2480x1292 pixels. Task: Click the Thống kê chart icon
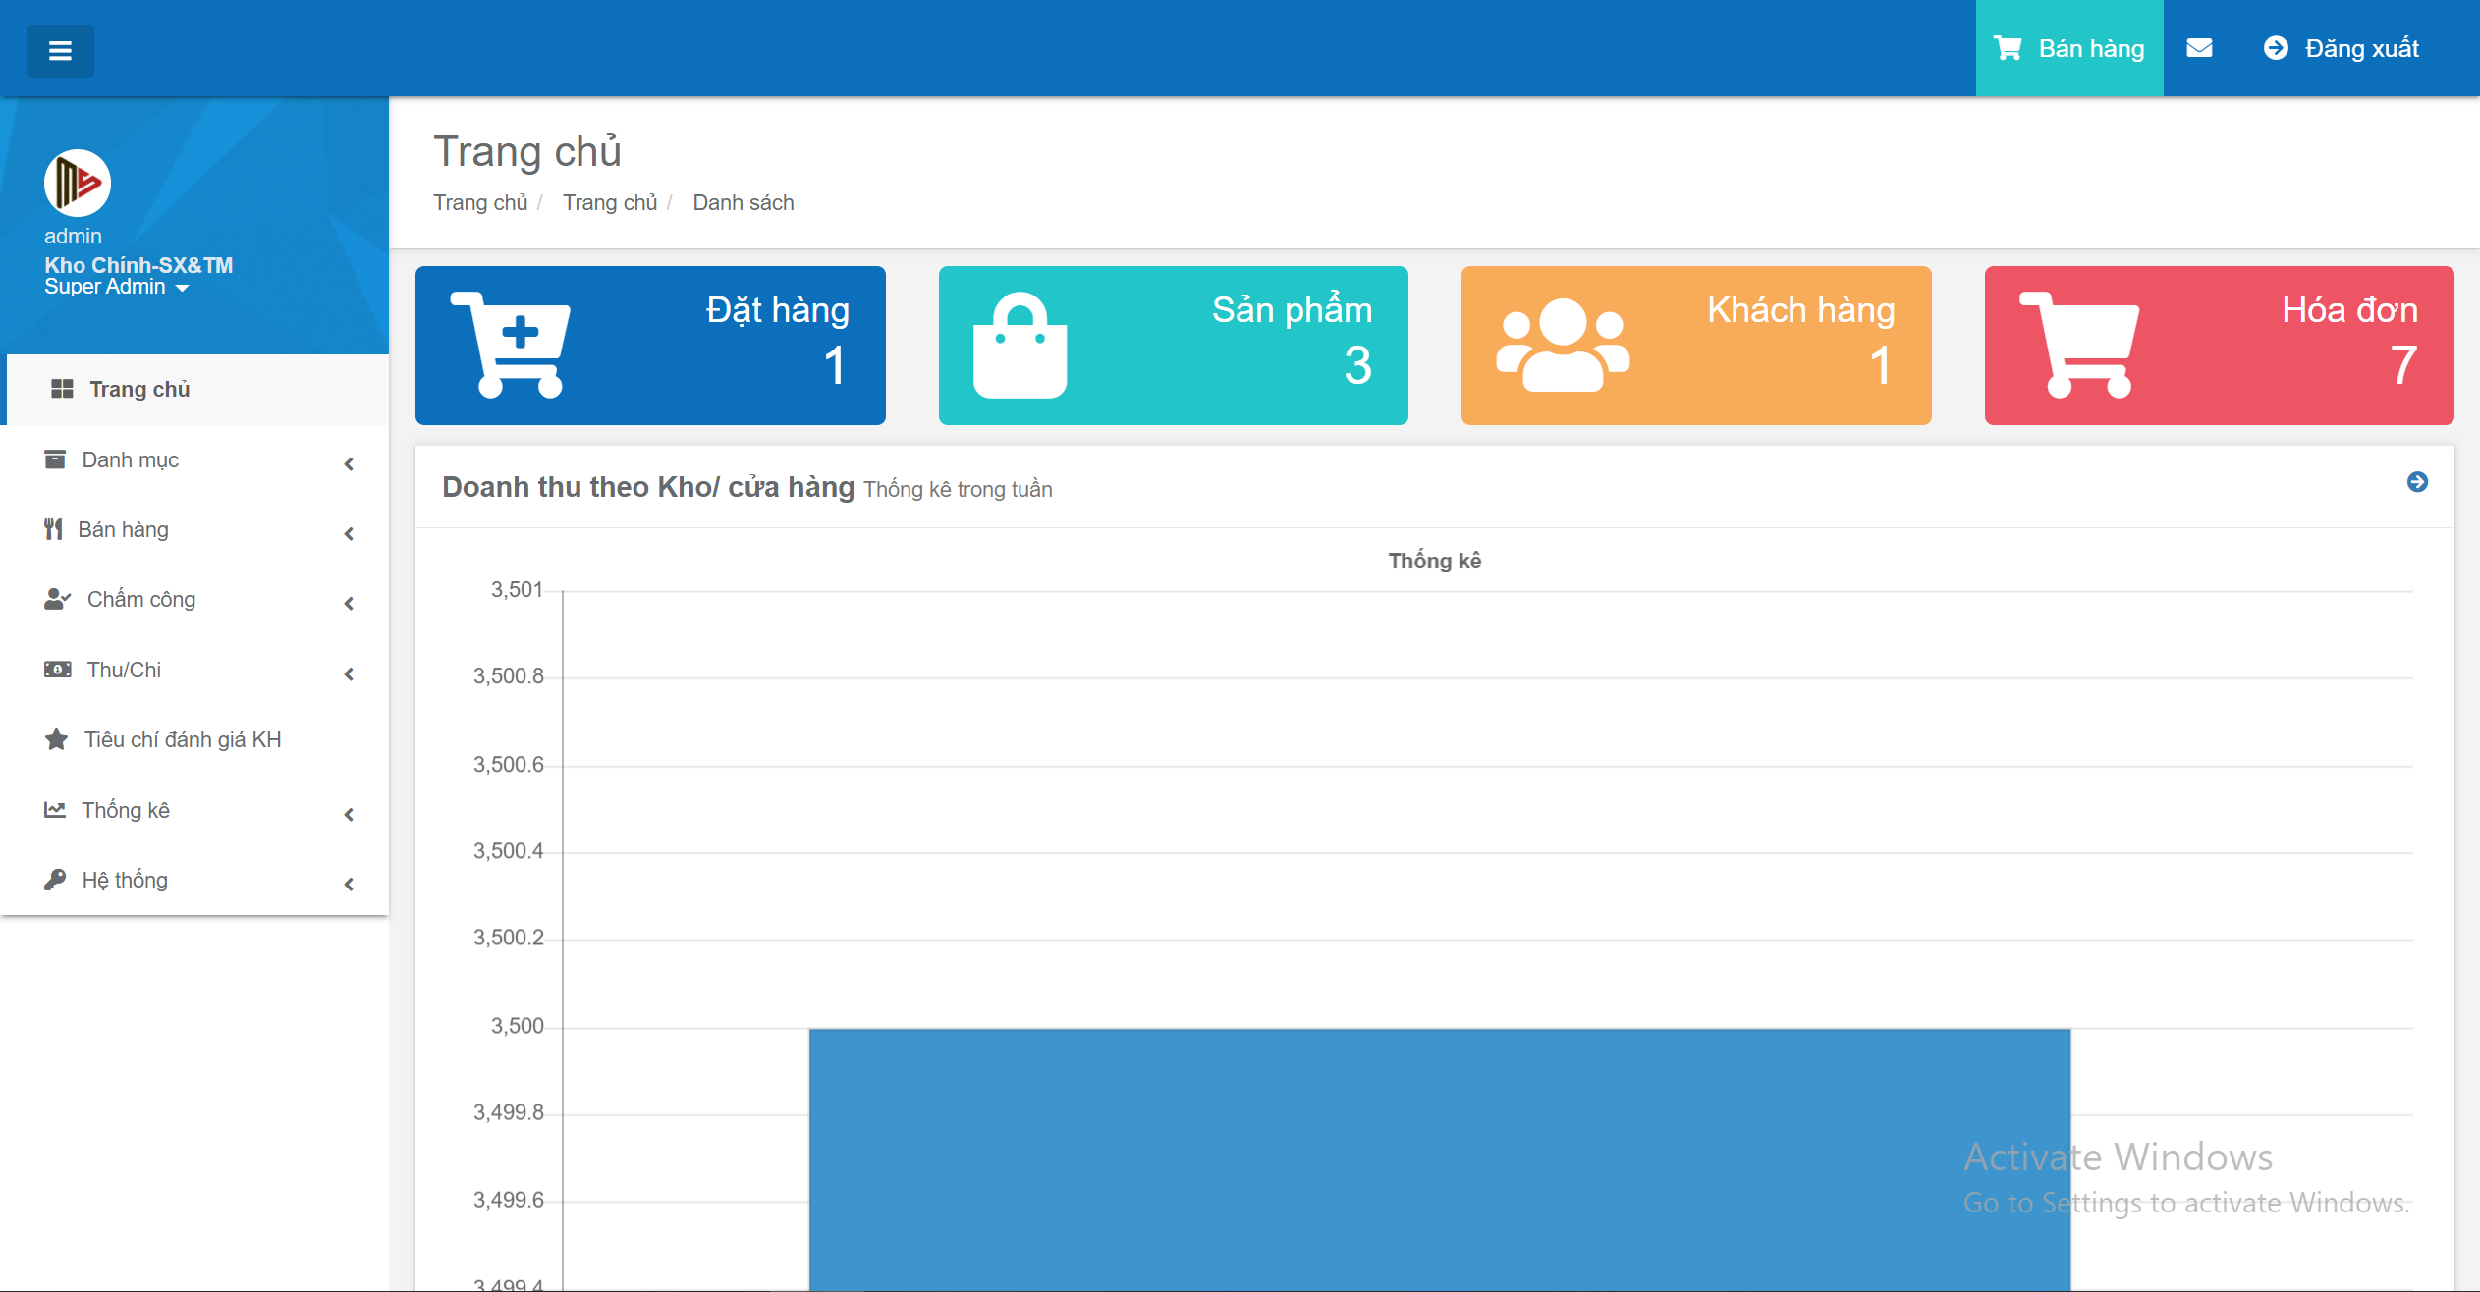point(55,810)
